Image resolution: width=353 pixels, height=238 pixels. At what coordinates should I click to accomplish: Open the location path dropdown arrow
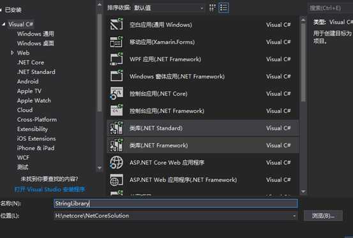tap(294, 216)
